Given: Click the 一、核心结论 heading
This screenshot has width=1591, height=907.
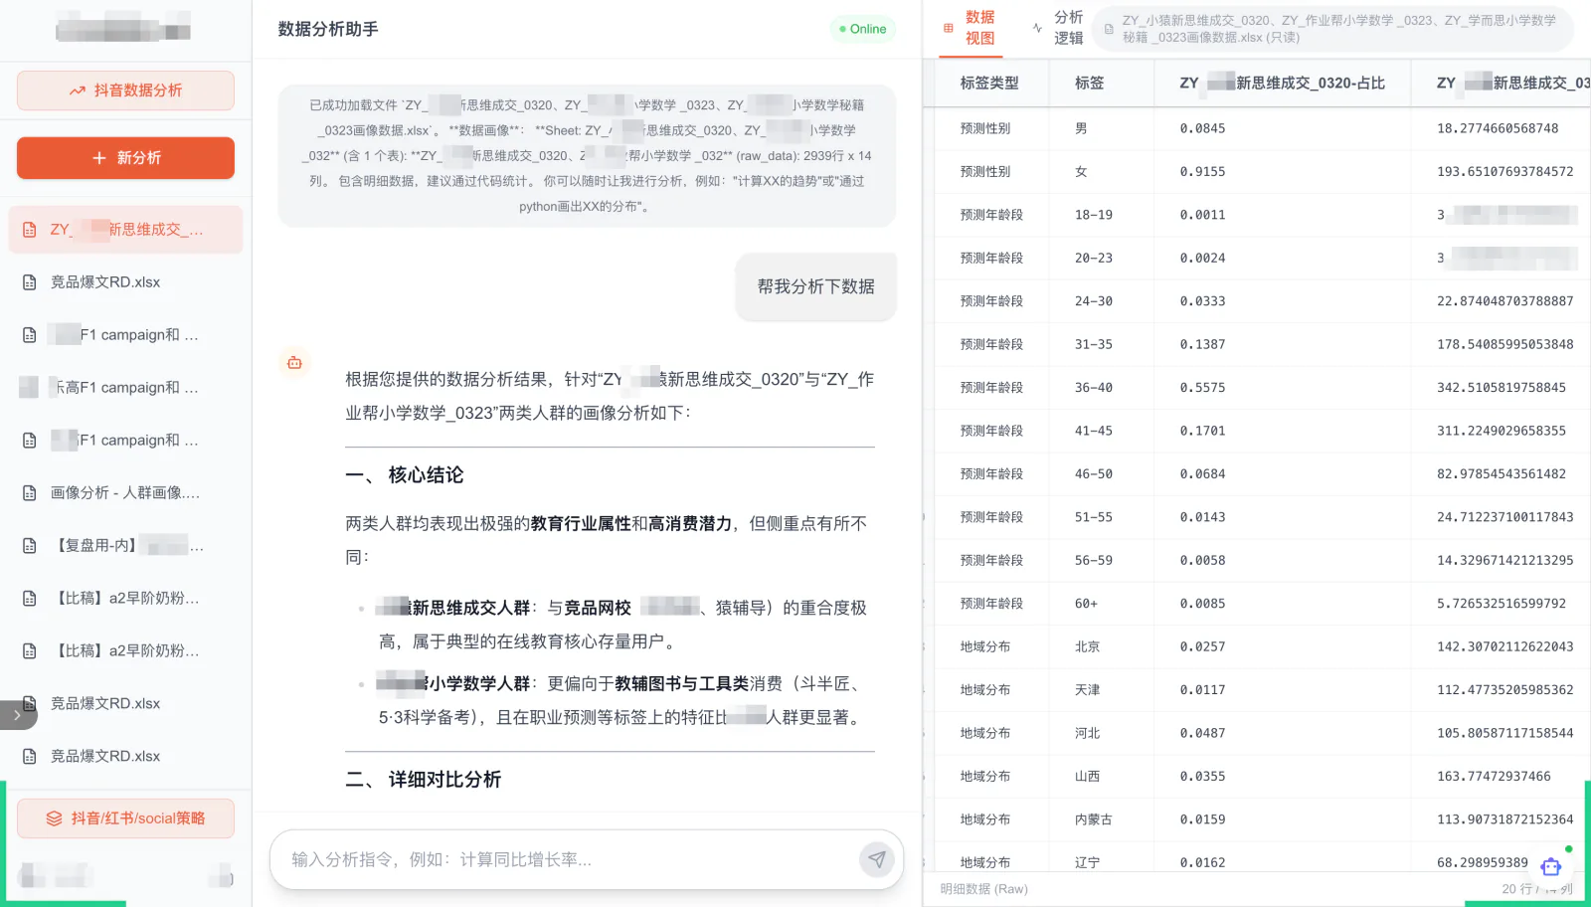Looking at the screenshot, I should click(x=405, y=475).
